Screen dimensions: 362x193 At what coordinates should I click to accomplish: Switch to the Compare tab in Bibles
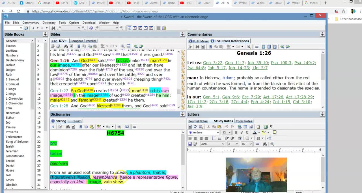[x=77, y=41]
